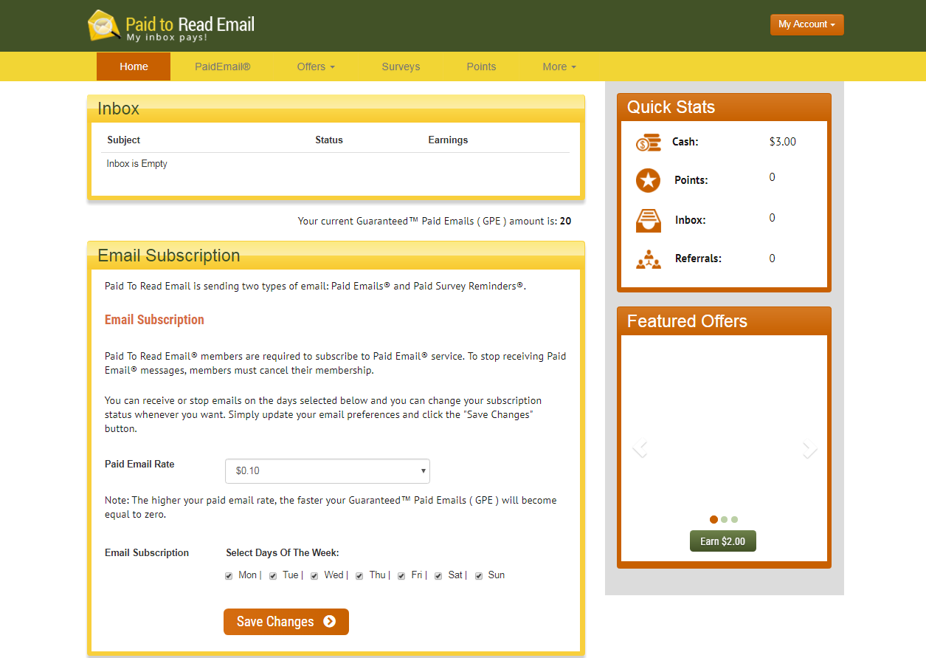Show previous featured offer with left chevron
The image size is (926, 658).
pyautogui.click(x=640, y=448)
